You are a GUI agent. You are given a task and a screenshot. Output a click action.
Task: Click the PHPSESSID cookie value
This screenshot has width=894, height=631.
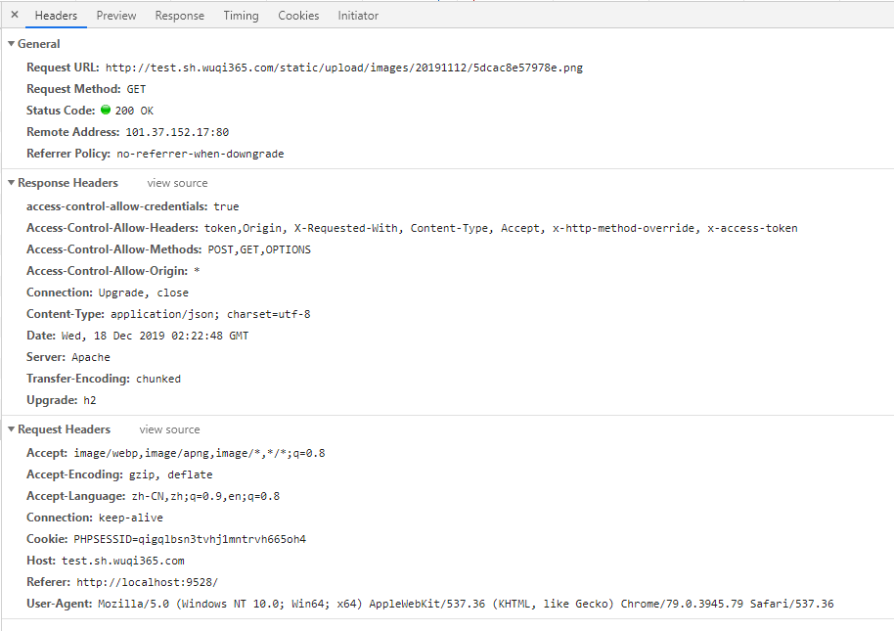coord(190,538)
